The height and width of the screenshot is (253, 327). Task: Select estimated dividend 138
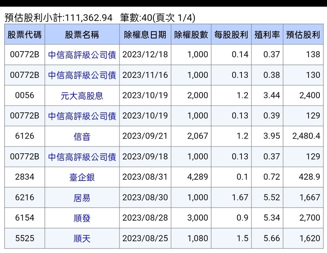pyautogui.click(x=313, y=54)
